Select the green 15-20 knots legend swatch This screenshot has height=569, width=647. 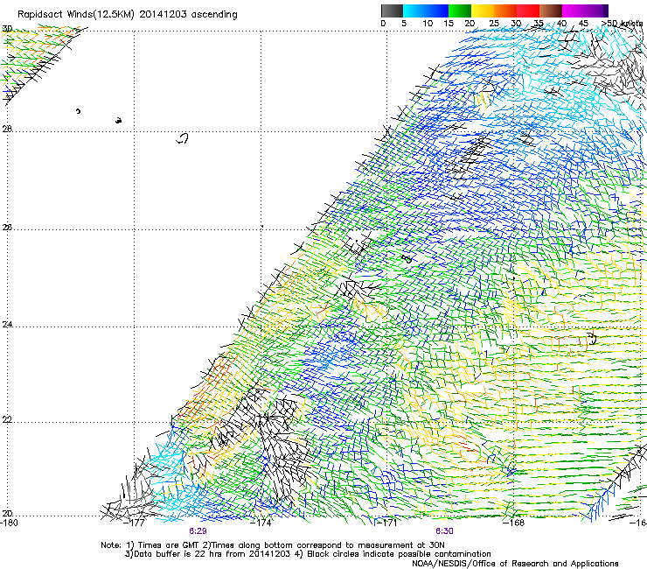pyautogui.click(x=460, y=11)
